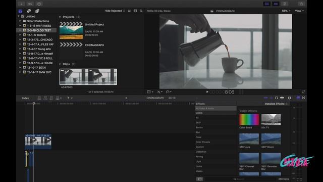Connect clip to primary storyline button
Viewport: 323px width, 182px height.
(x=39, y=98)
